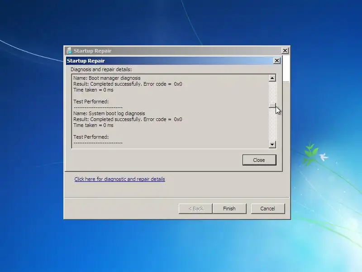Close the outer Startup Repair window
362x272 pixels.
click(x=285, y=51)
